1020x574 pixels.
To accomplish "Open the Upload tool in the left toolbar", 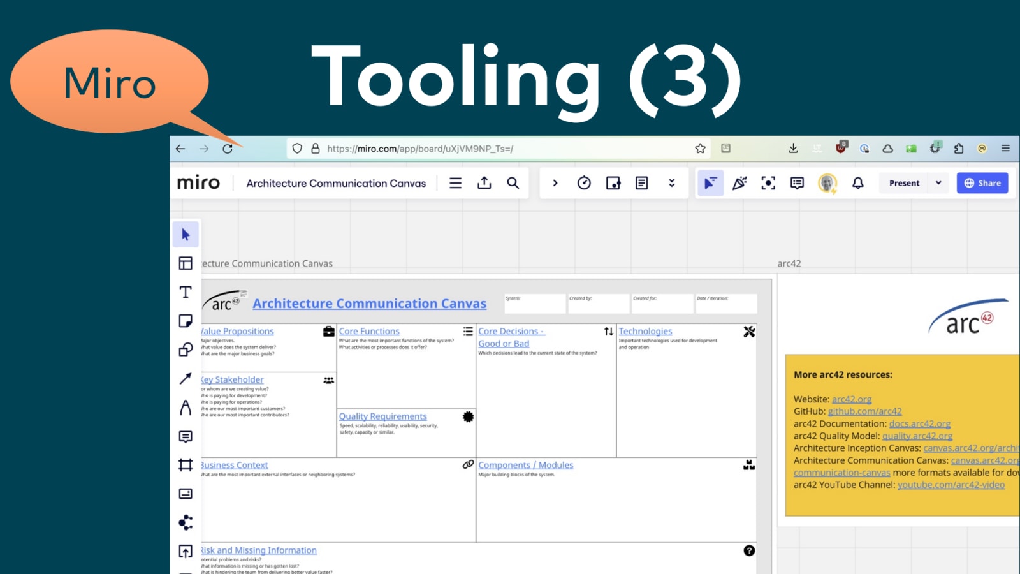I will [186, 551].
